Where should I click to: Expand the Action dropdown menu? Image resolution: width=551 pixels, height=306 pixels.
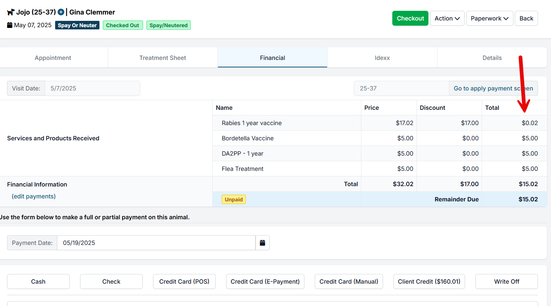pyautogui.click(x=447, y=18)
